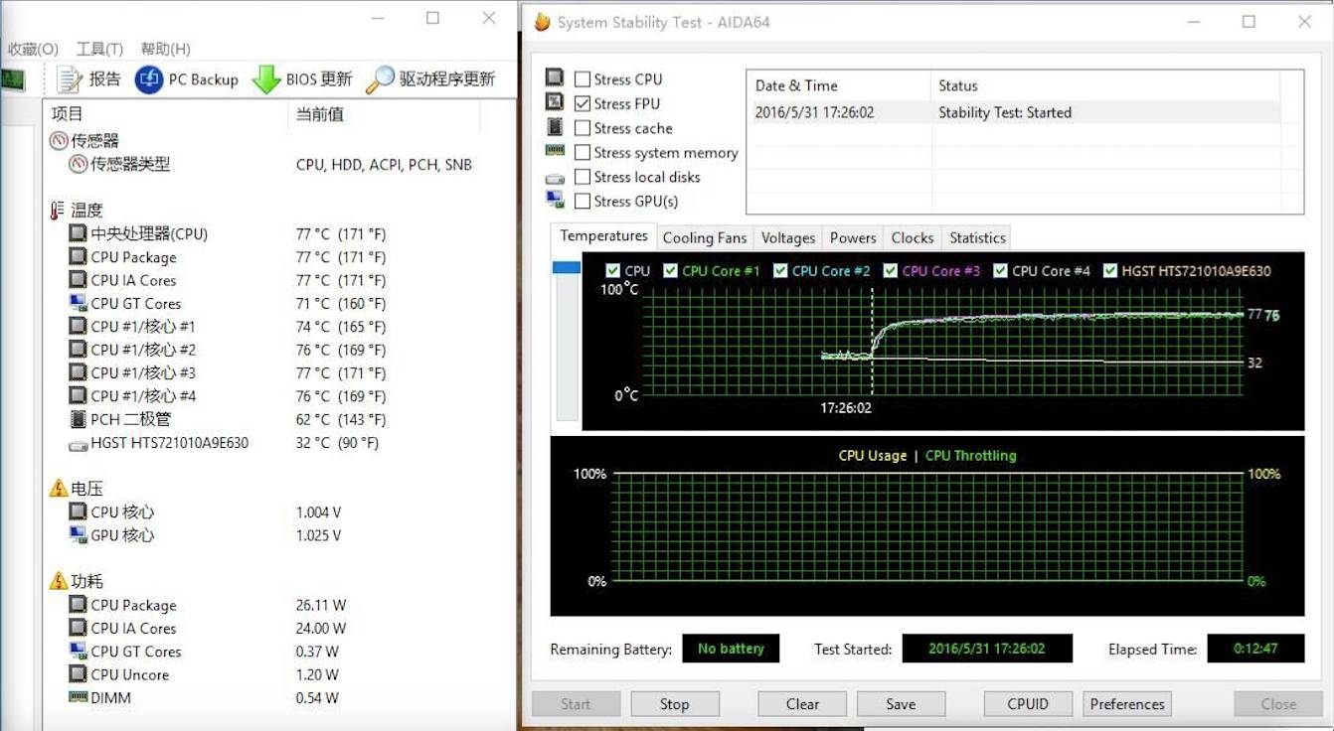Switch to the Cooling Fans tab
The height and width of the screenshot is (731, 1334).
click(704, 237)
